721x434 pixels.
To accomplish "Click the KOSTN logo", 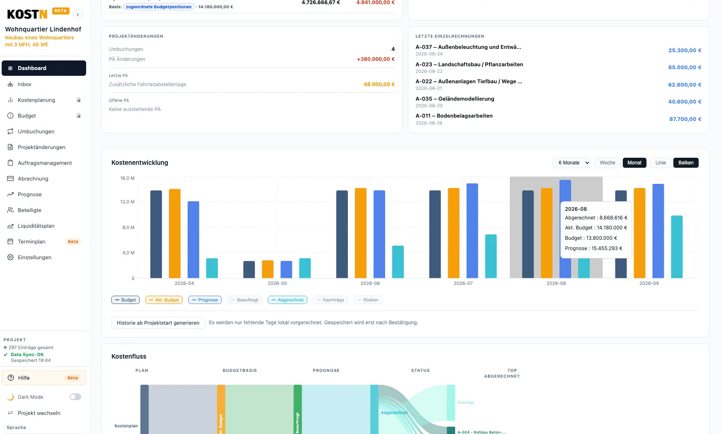I will [27, 14].
